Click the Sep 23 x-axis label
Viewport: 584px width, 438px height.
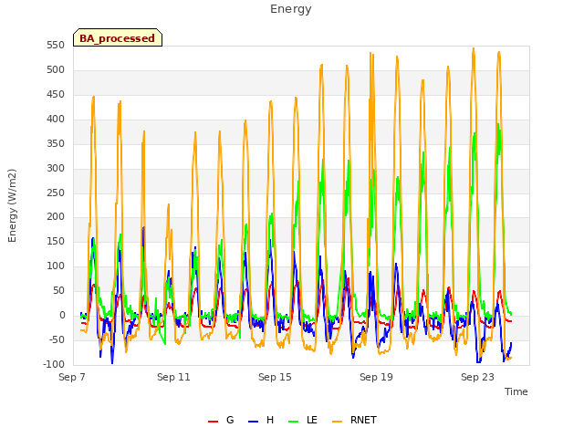pos(477,377)
